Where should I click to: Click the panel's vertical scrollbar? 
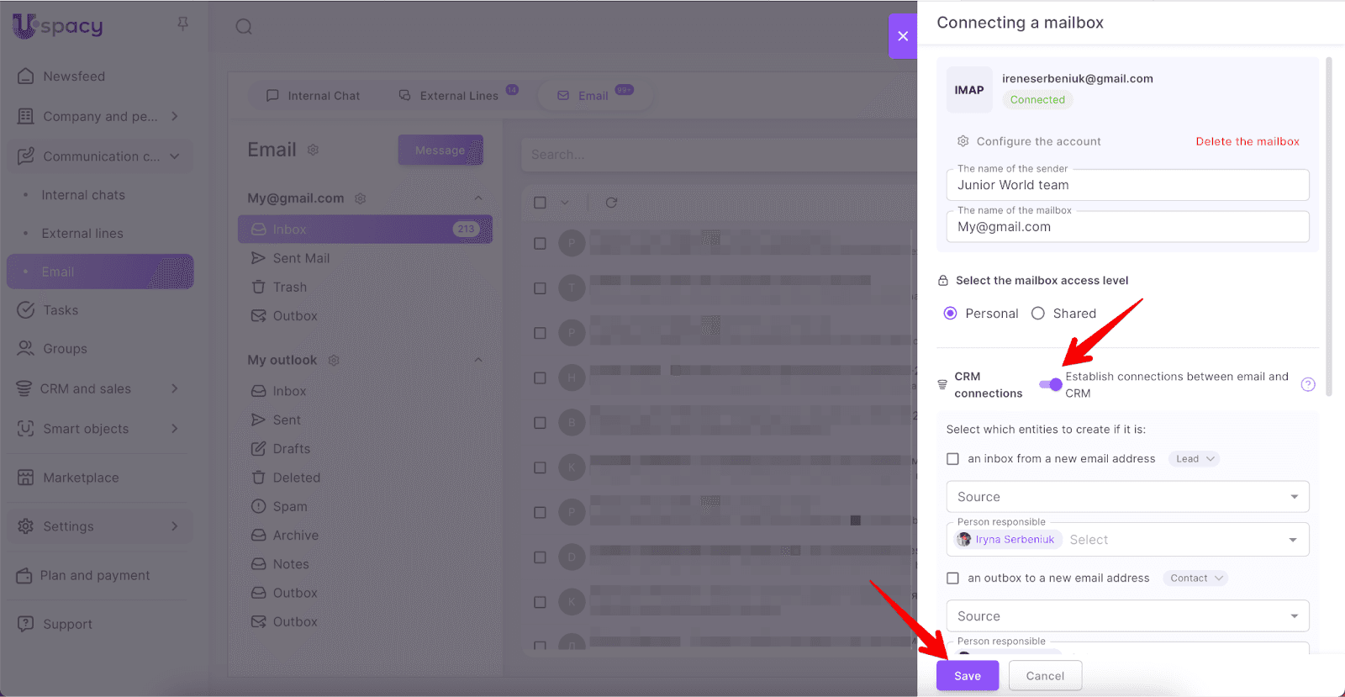point(1329,227)
